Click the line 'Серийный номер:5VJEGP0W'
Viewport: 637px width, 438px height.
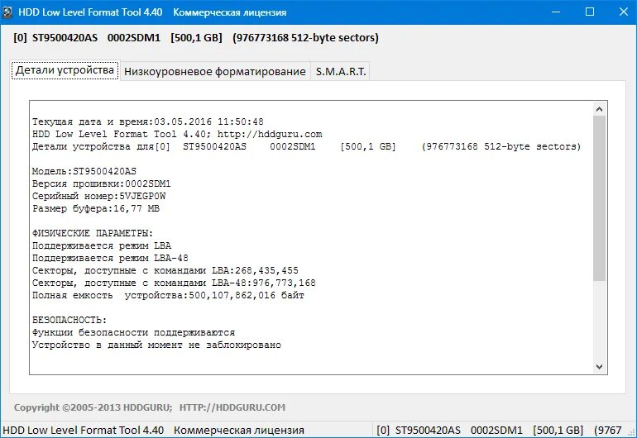(x=98, y=196)
